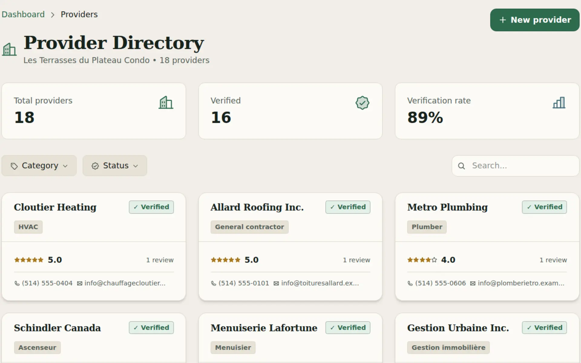The width and height of the screenshot is (581, 363).
Task: Click the breadcrumb chevron separator after Dashboard
Action: (53, 15)
